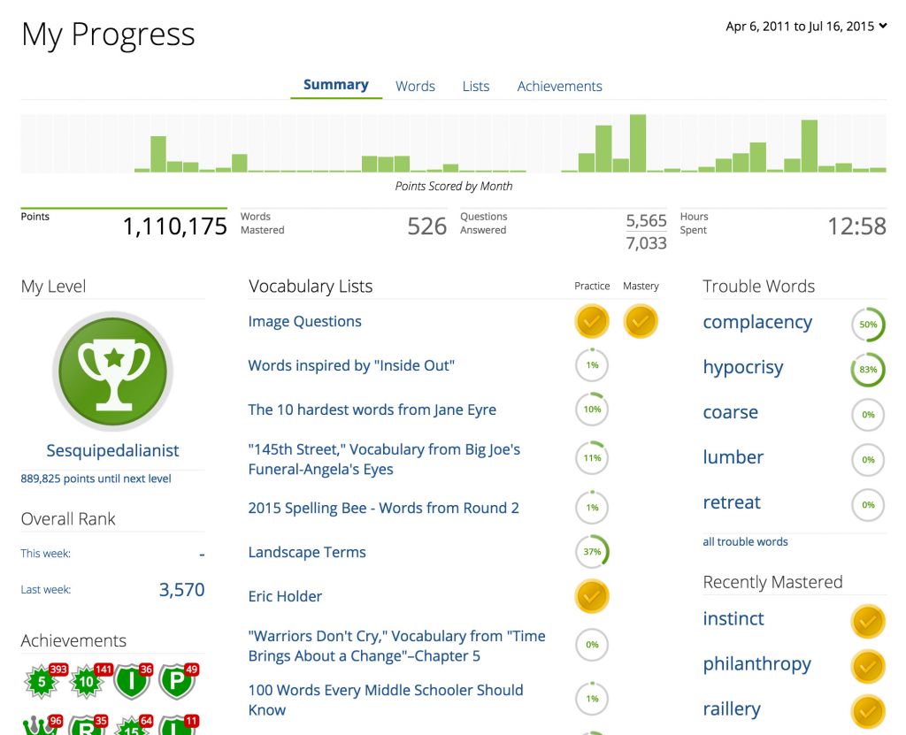Open the all trouble words link
This screenshot has height=735, width=906.
(x=745, y=541)
